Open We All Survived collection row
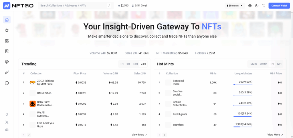This screenshot has height=138, width=293. point(84,114)
